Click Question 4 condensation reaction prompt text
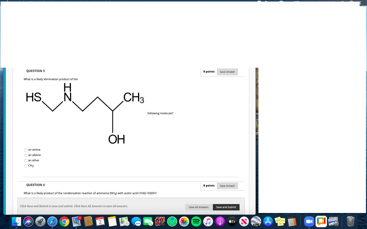This screenshot has width=367, height=229. click(x=90, y=193)
